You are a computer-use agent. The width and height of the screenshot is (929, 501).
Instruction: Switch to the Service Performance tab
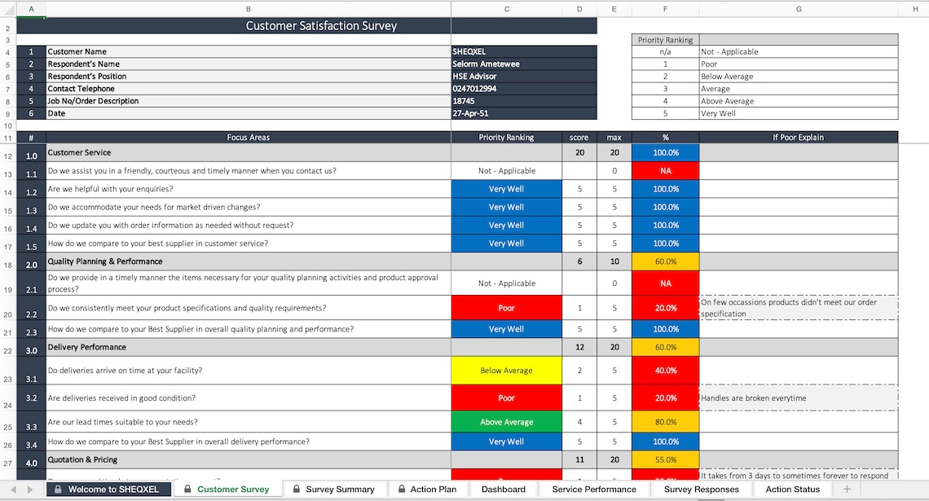(x=594, y=490)
